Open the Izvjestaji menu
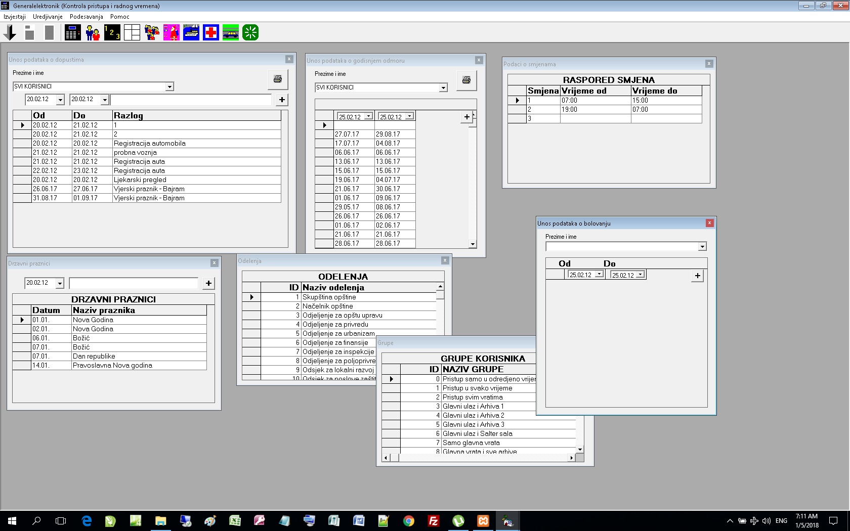Viewport: 850px width, 531px height. click(x=15, y=17)
